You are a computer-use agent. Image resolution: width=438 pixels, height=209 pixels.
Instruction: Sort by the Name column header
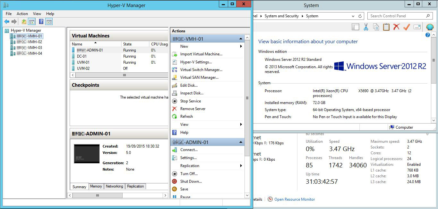point(96,44)
